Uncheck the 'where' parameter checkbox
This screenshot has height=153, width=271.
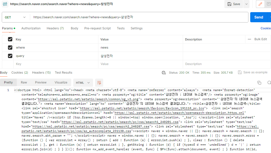point(10,48)
